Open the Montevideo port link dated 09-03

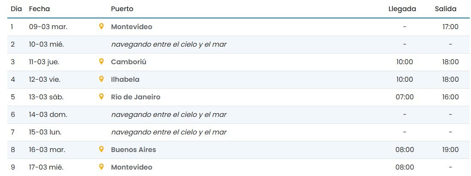pos(131,27)
